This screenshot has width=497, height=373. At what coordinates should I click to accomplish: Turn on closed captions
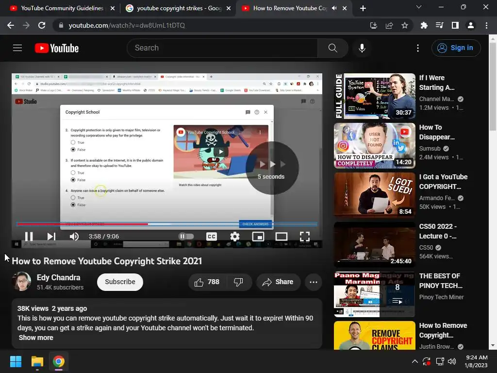pyautogui.click(x=212, y=237)
